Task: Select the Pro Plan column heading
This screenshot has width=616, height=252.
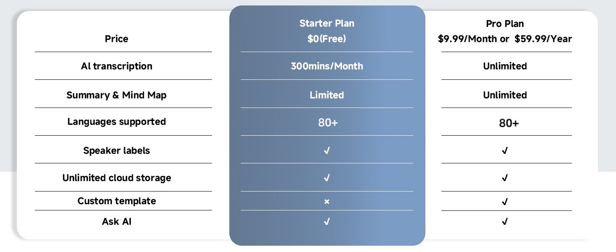Action: 505,24
